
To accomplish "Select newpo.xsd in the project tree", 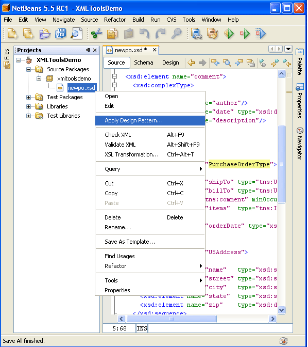I will point(81,88).
